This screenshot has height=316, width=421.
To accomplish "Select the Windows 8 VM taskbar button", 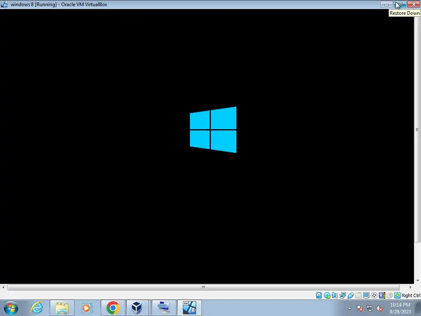I will click(189, 308).
